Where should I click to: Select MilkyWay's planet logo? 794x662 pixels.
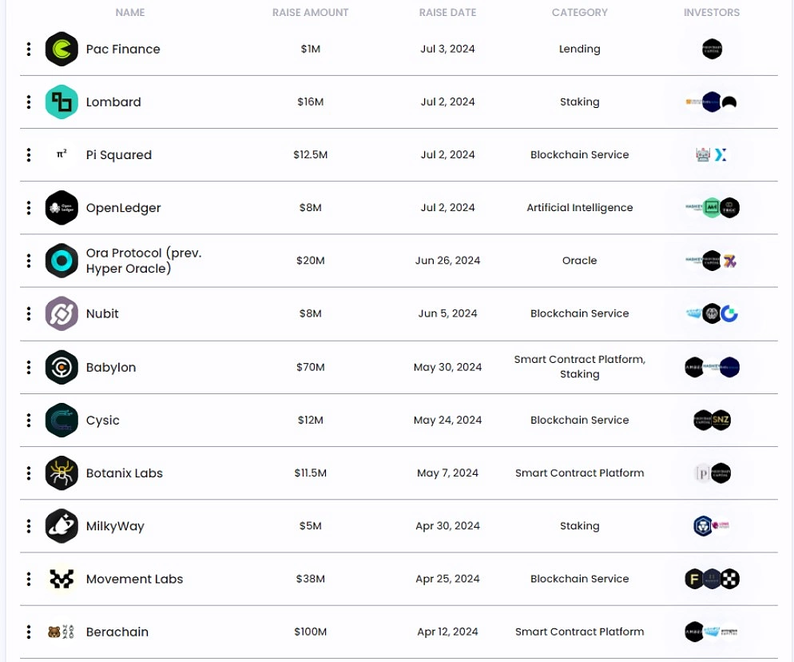click(x=62, y=526)
